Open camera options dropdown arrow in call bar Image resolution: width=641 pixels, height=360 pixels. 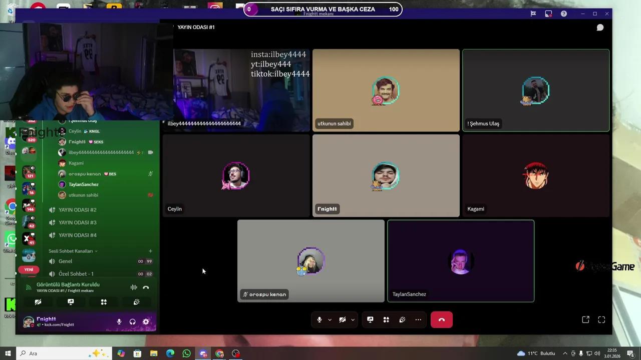click(x=353, y=320)
